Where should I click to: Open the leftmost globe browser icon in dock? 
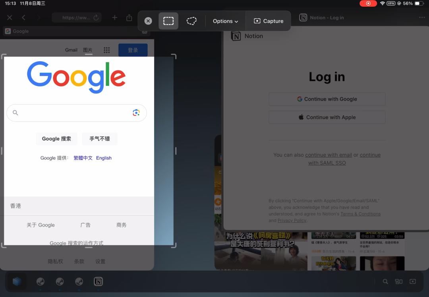[x=40, y=281]
